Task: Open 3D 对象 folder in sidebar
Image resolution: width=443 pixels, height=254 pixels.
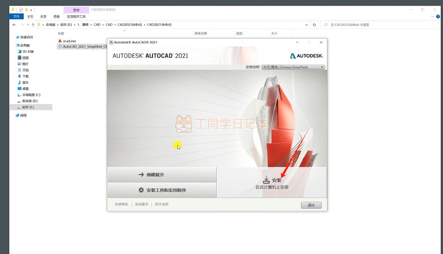Action: (x=28, y=51)
